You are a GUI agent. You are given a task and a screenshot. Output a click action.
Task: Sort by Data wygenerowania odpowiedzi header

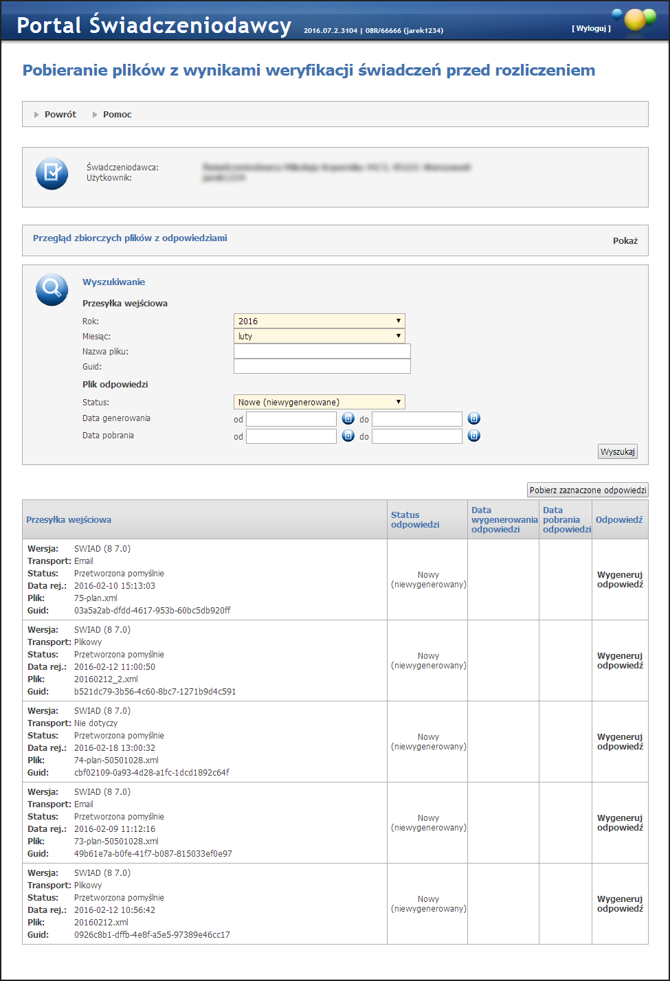[x=504, y=520]
